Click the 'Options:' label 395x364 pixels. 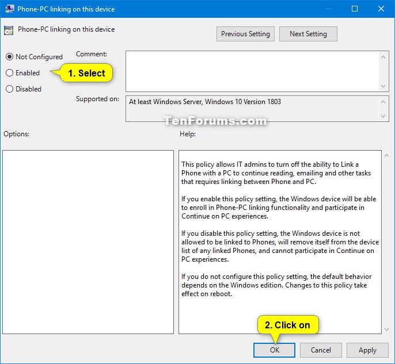coord(16,134)
